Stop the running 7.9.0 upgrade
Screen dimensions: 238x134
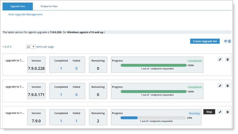click(209, 112)
